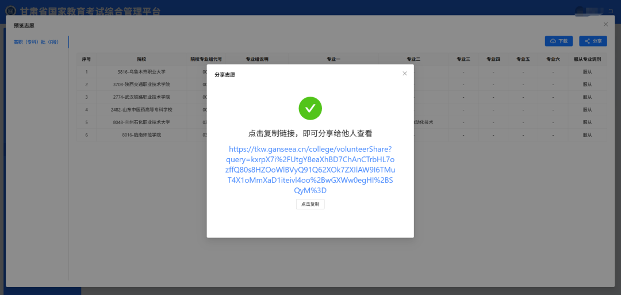Click 服从 in the 乌鲁木齐职业大学 row
The width and height of the screenshot is (621, 295).
(x=587, y=72)
